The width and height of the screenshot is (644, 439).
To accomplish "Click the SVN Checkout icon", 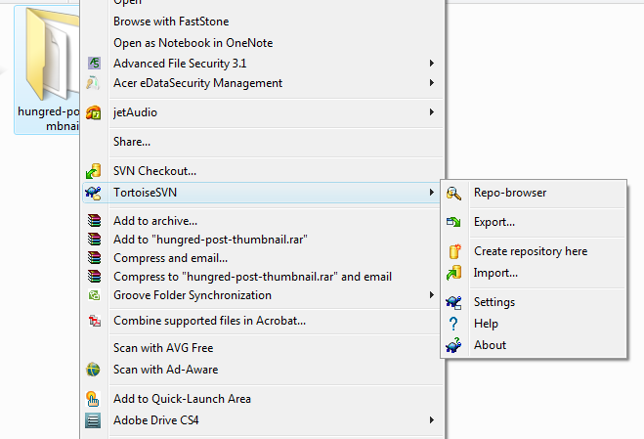I will (x=93, y=171).
